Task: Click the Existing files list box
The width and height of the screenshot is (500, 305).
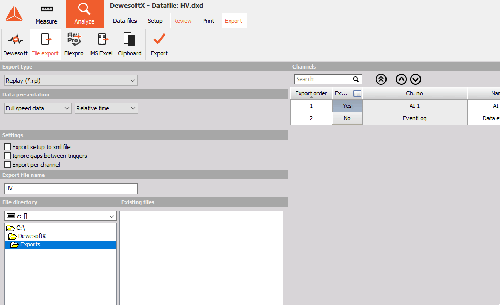Action: pyautogui.click(x=201, y=258)
